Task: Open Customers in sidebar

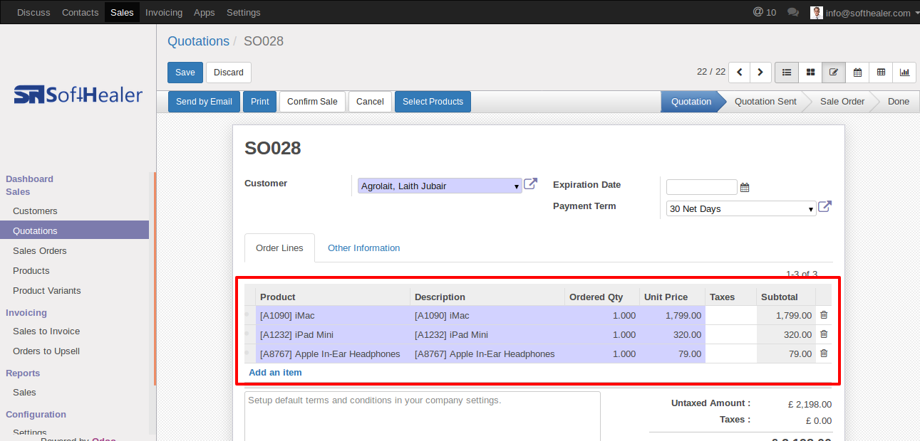Action: coord(35,211)
